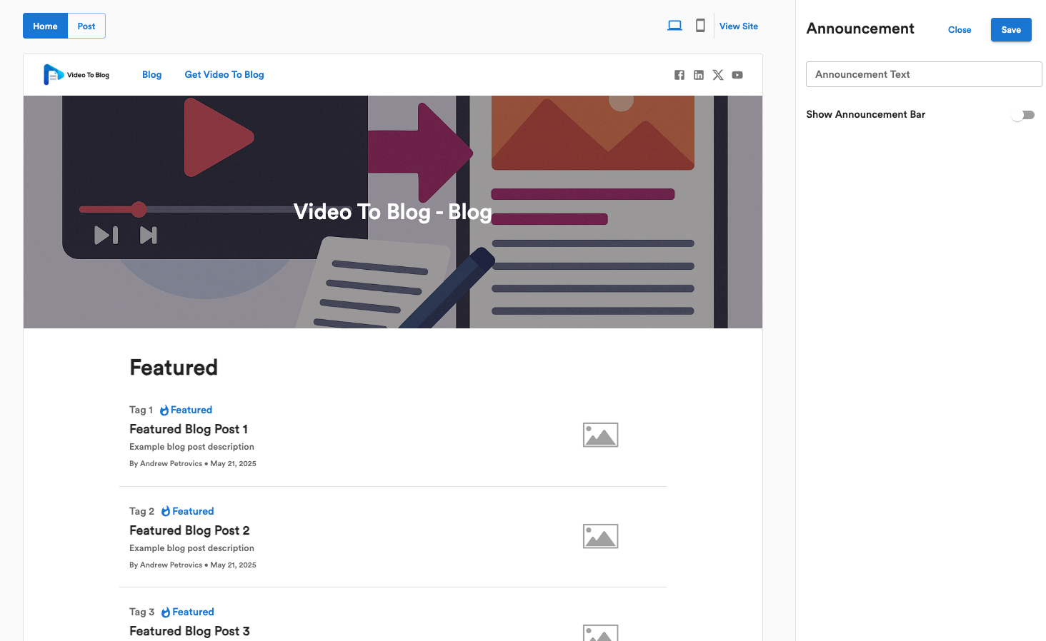1046x641 pixels.
Task: Open Featured Blog Post 1 title
Action: 189,429
